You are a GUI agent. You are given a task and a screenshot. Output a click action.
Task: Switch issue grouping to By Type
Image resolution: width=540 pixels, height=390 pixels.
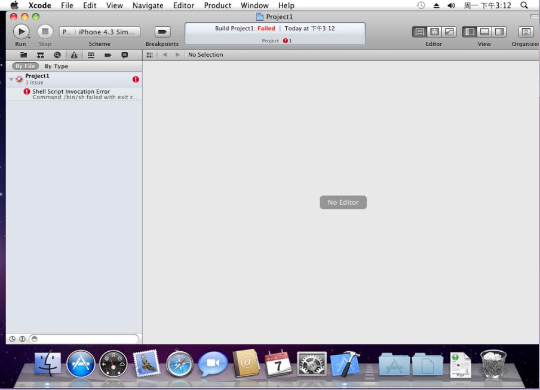point(56,66)
